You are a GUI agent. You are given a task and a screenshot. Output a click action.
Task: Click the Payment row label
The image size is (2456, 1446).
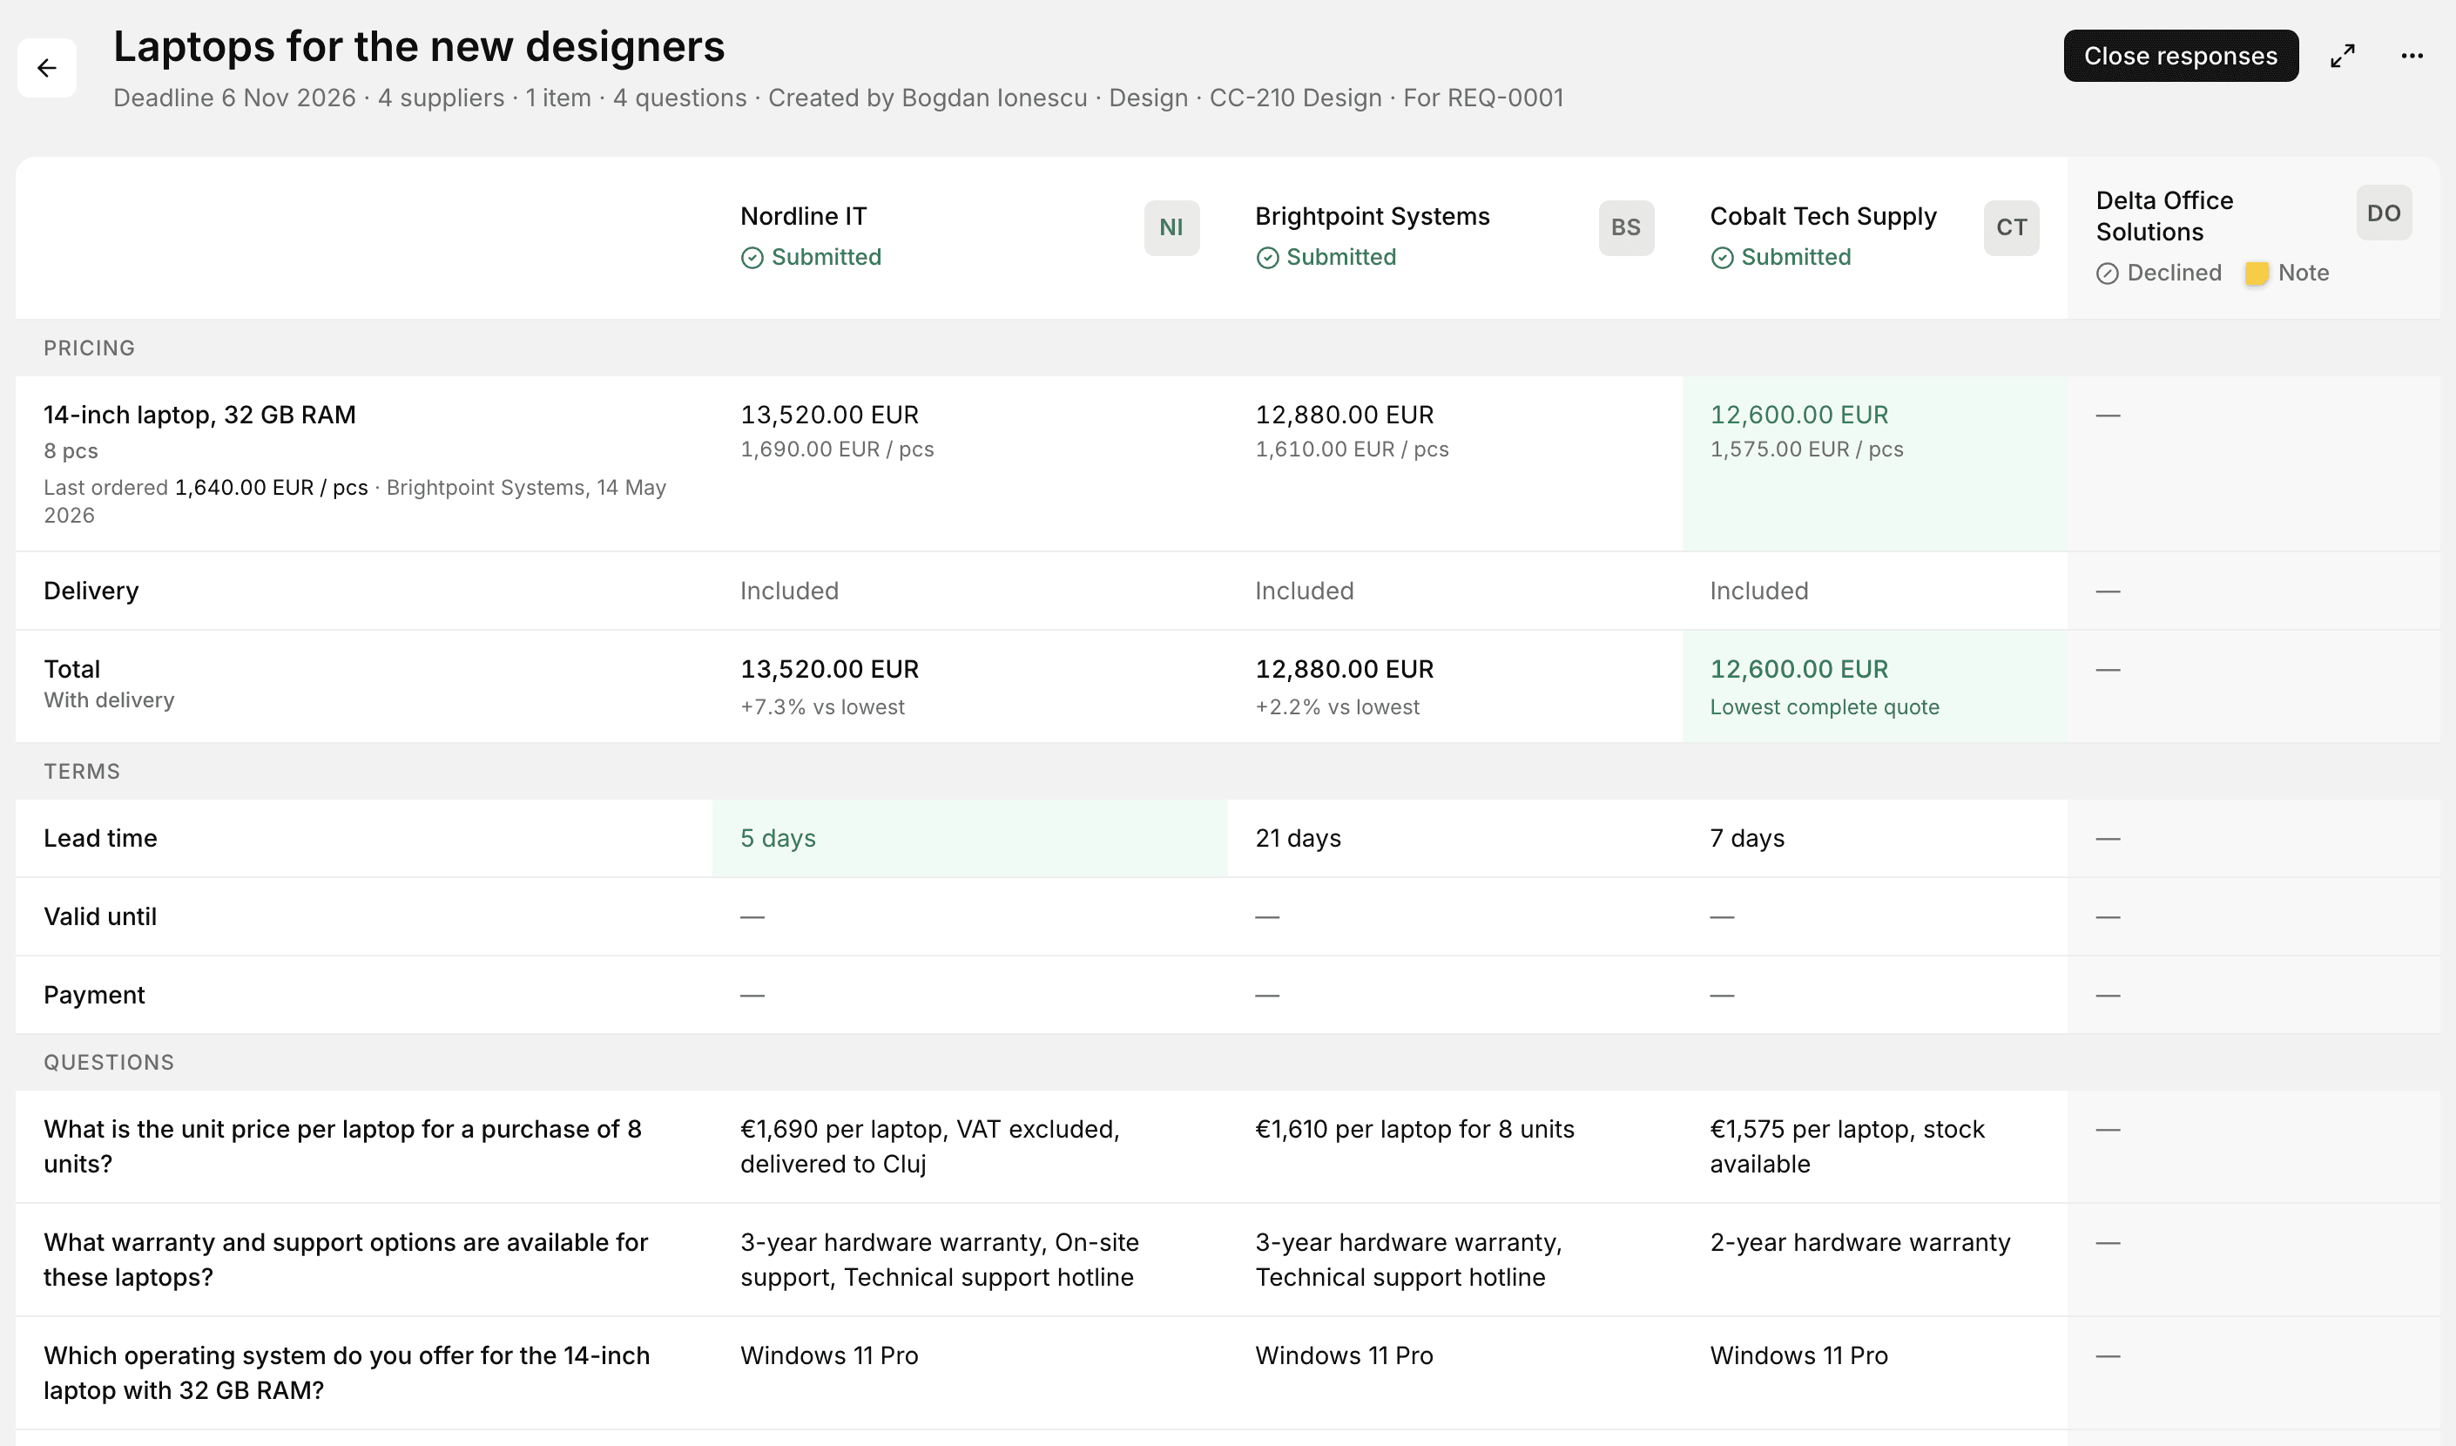coord(95,996)
